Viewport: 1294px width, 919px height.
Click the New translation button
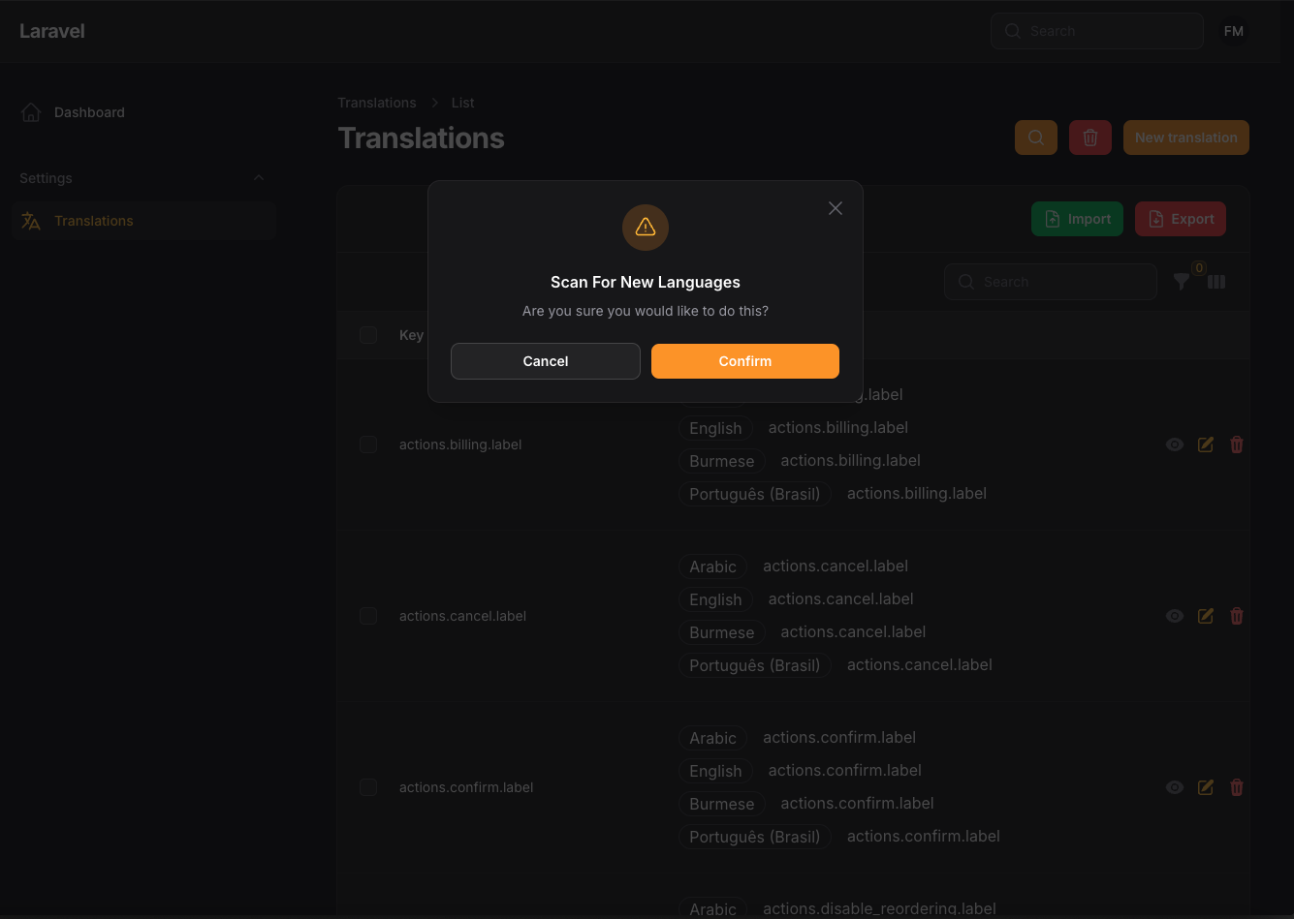(1185, 137)
